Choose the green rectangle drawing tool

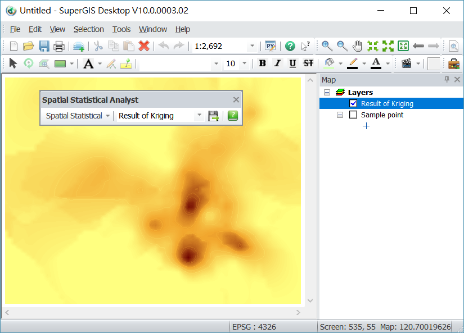[60, 63]
